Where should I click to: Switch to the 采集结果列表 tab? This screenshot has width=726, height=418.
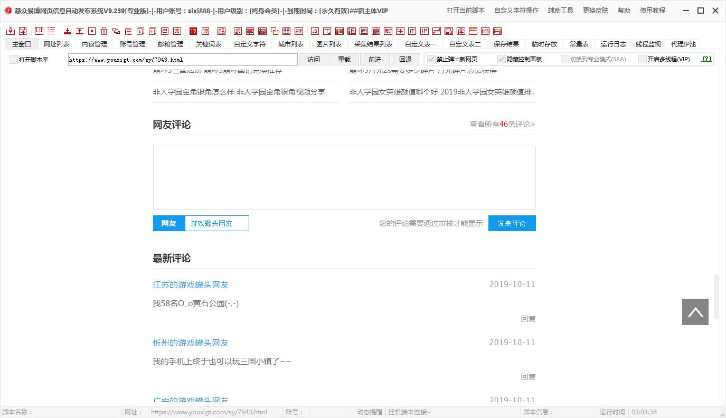(373, 44)
